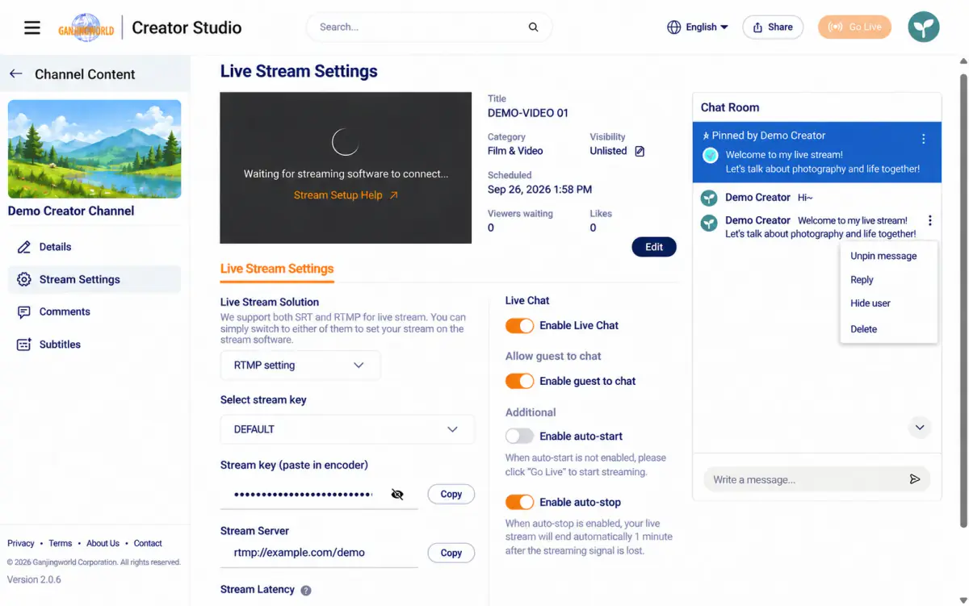Select Delete in the message menu
969x606 pixels.
coord(863,329)
